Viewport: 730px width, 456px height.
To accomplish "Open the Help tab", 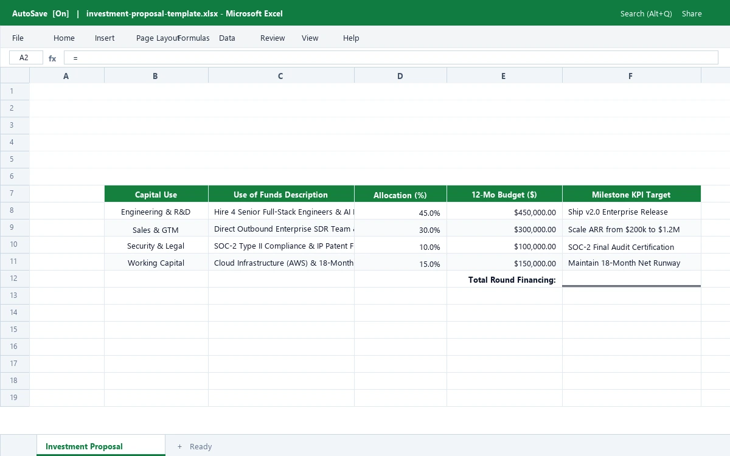I will [351, 38].
